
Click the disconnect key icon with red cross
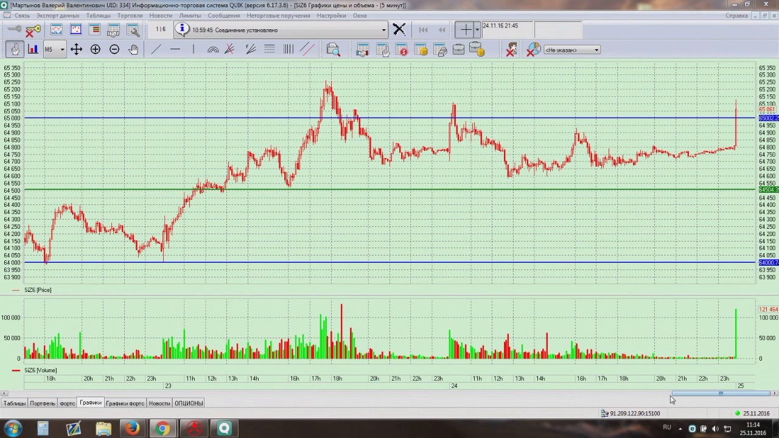click(x=33, y=30)
